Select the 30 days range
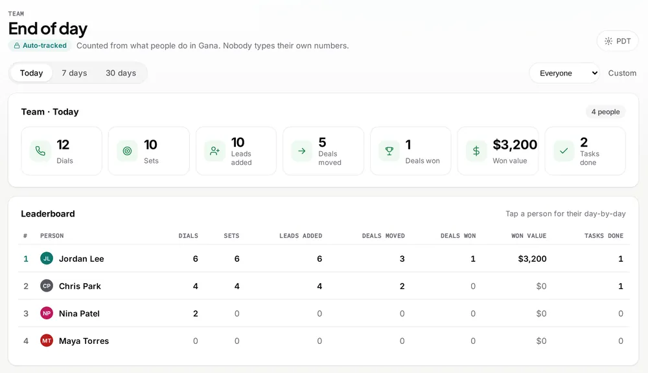Viewport: 648px width, 373px height. click(121, 73)
